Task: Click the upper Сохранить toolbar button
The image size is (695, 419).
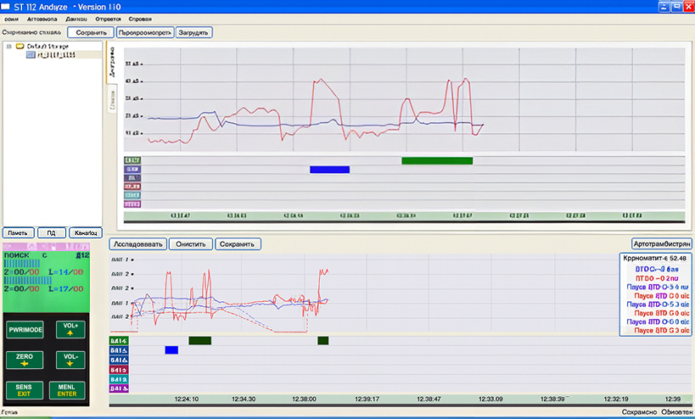Action: [x=90, y=32]
